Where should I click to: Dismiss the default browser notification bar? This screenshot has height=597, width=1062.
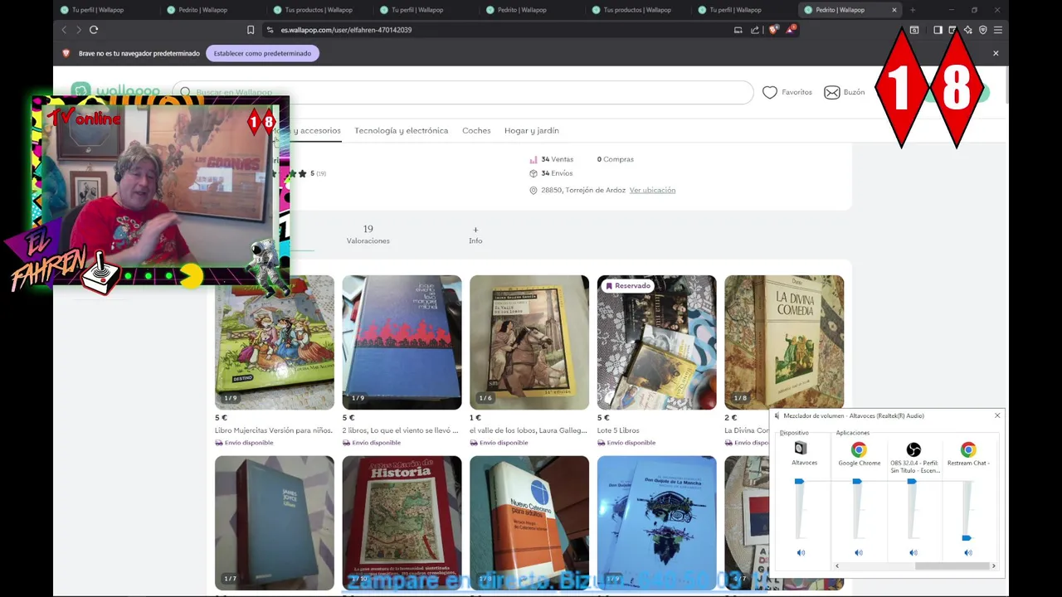click(x=996, y=53)
